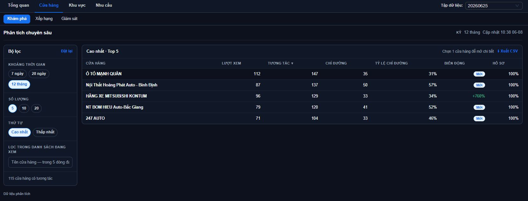This screenshot has width=528, height=201.
Task: Select the Khám phá sub-tab
Action: 17,19
